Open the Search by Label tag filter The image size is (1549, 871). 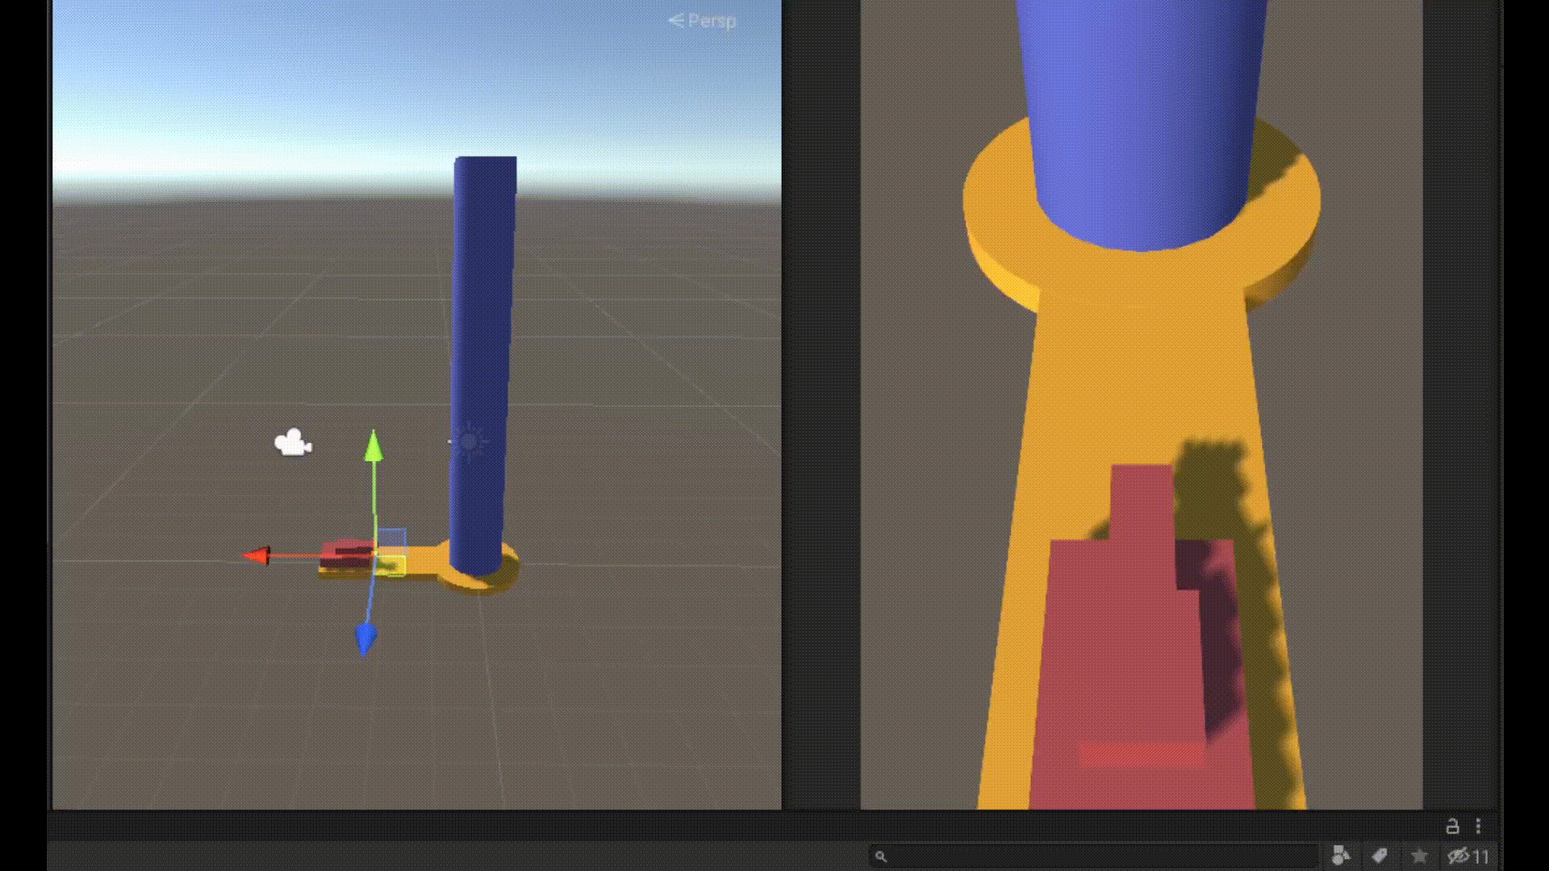coord(1380,855)
